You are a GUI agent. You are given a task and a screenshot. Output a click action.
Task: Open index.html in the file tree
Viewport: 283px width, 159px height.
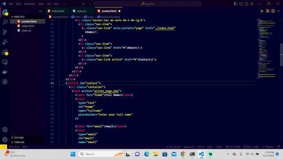(x=27, y=26)
